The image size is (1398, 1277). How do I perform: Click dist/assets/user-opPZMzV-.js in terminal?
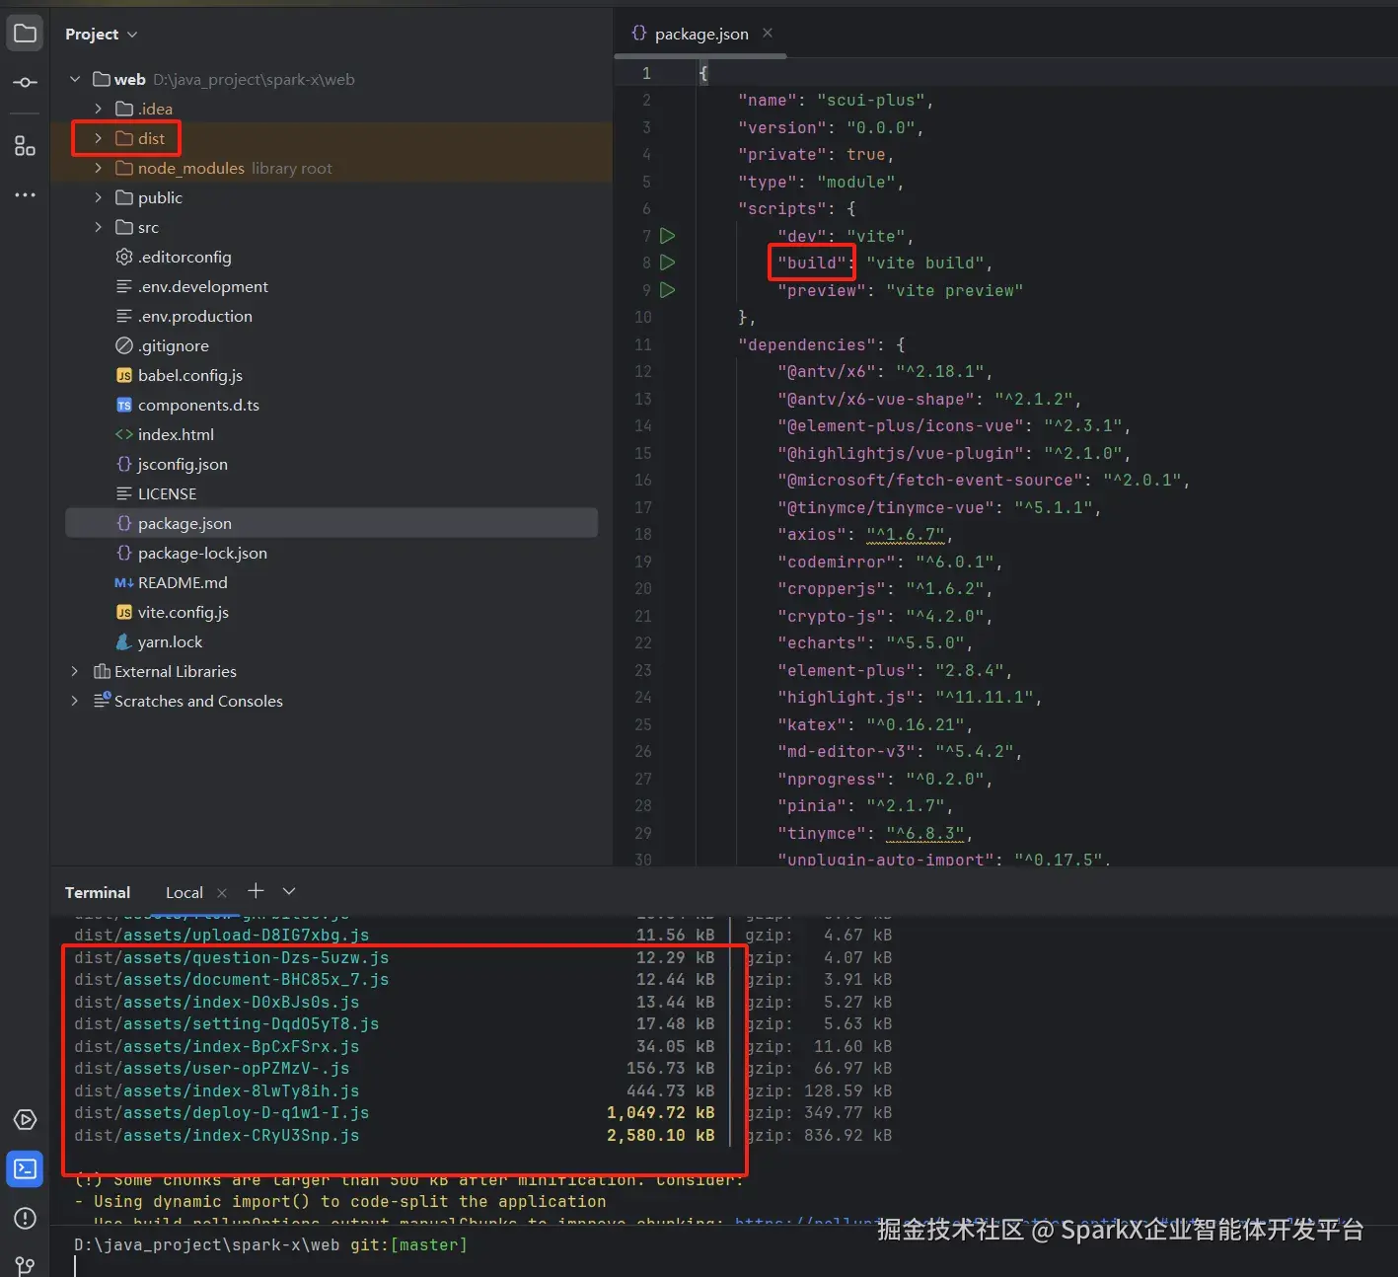click(x=212, y=1068)
